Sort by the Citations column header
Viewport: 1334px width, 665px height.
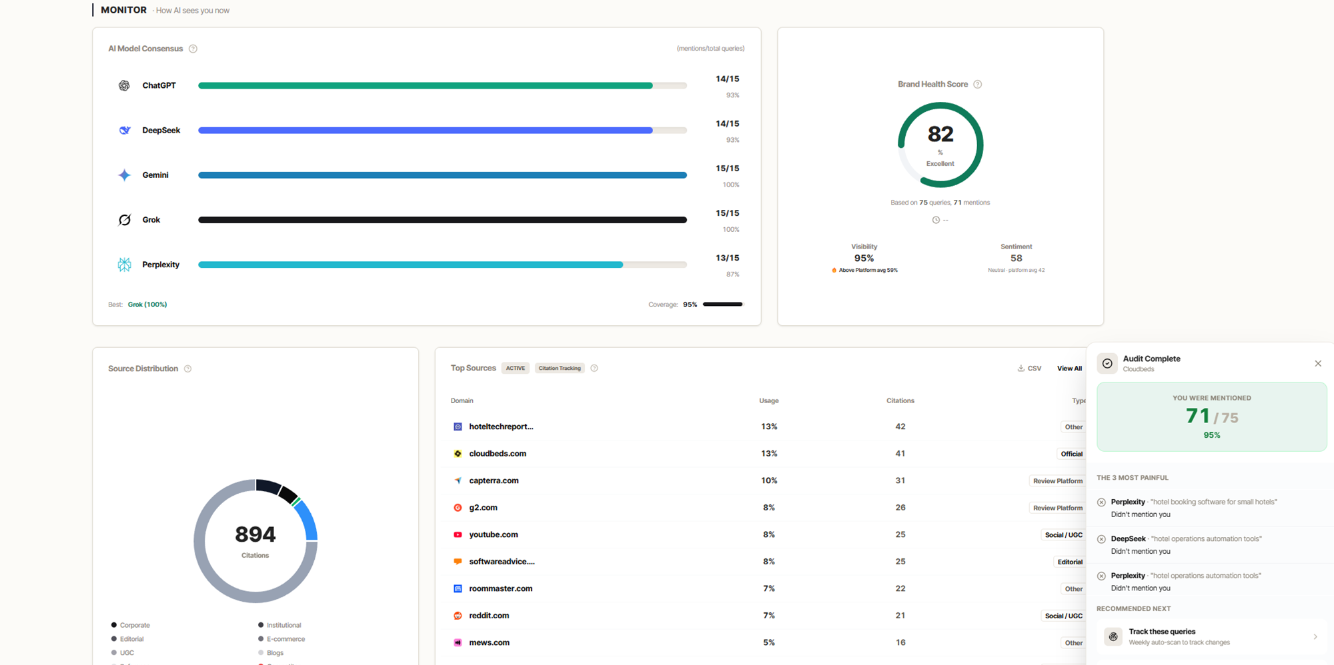[x=900, y=400]
